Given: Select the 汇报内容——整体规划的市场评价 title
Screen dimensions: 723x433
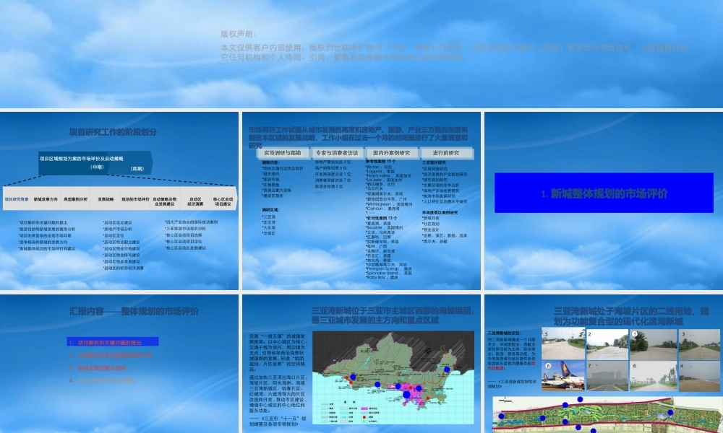Looking at the screenshot, I should pyautogui.click(x=134, y=312).
